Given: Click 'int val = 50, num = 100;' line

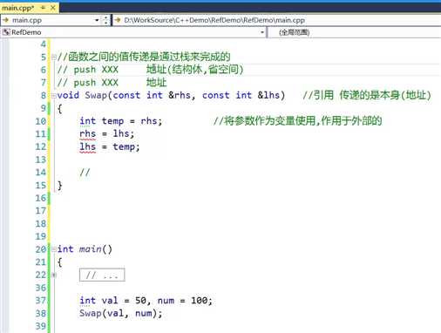Looking at the screenshot, I should pyautogui.click(x=146, y=301).
